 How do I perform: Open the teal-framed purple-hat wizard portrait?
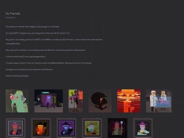point(16,128)
